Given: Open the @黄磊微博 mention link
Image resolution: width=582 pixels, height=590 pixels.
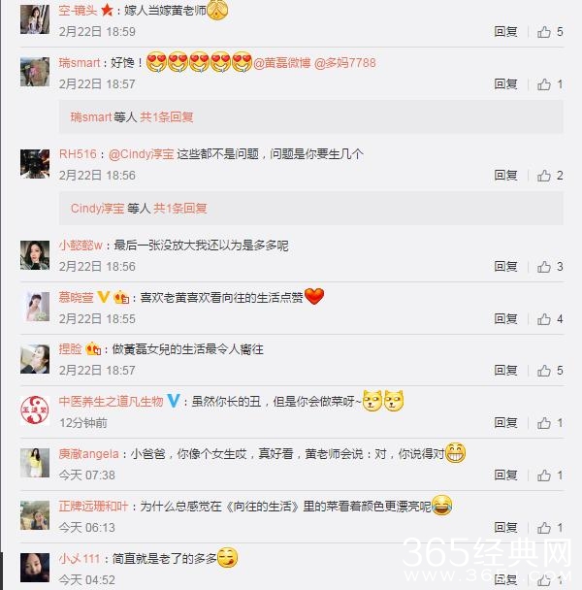Looking at the screenshot, I should pyautogui.click(x=281, y=63).
